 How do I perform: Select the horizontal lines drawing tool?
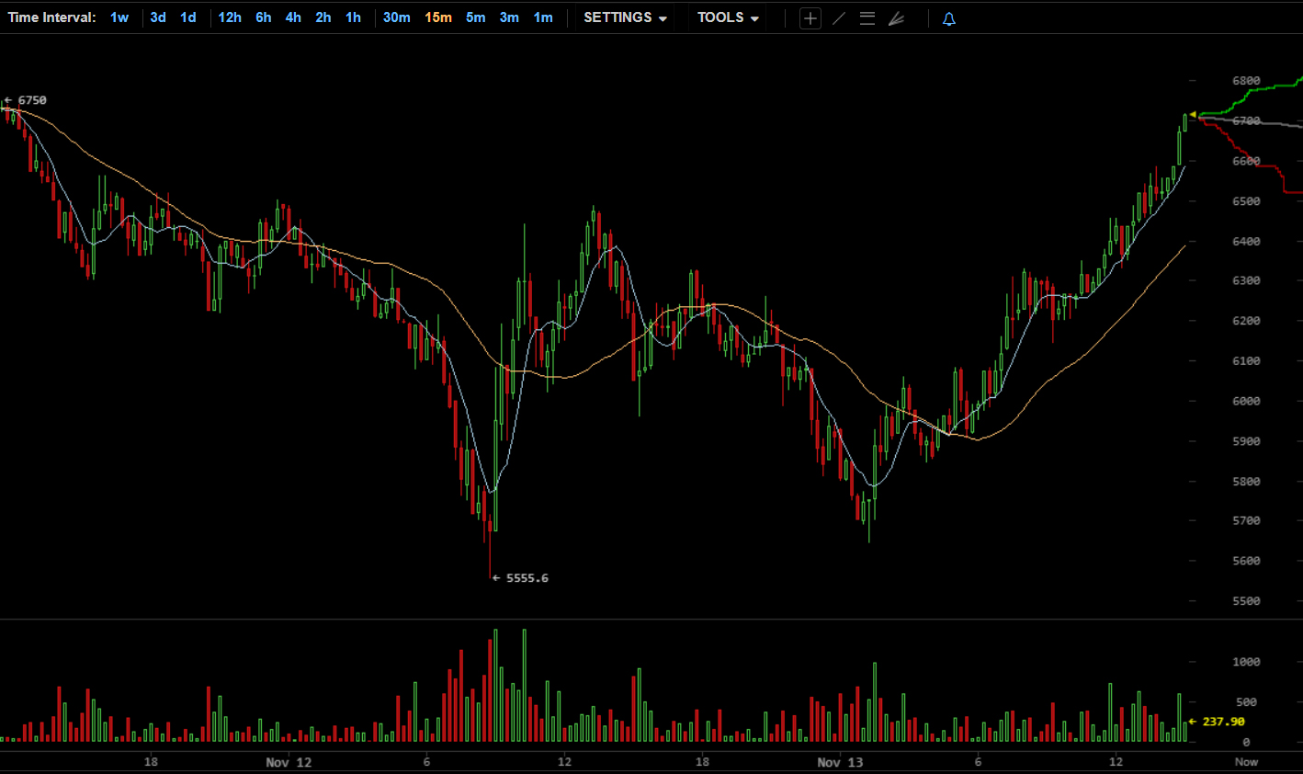pos(867,18)
